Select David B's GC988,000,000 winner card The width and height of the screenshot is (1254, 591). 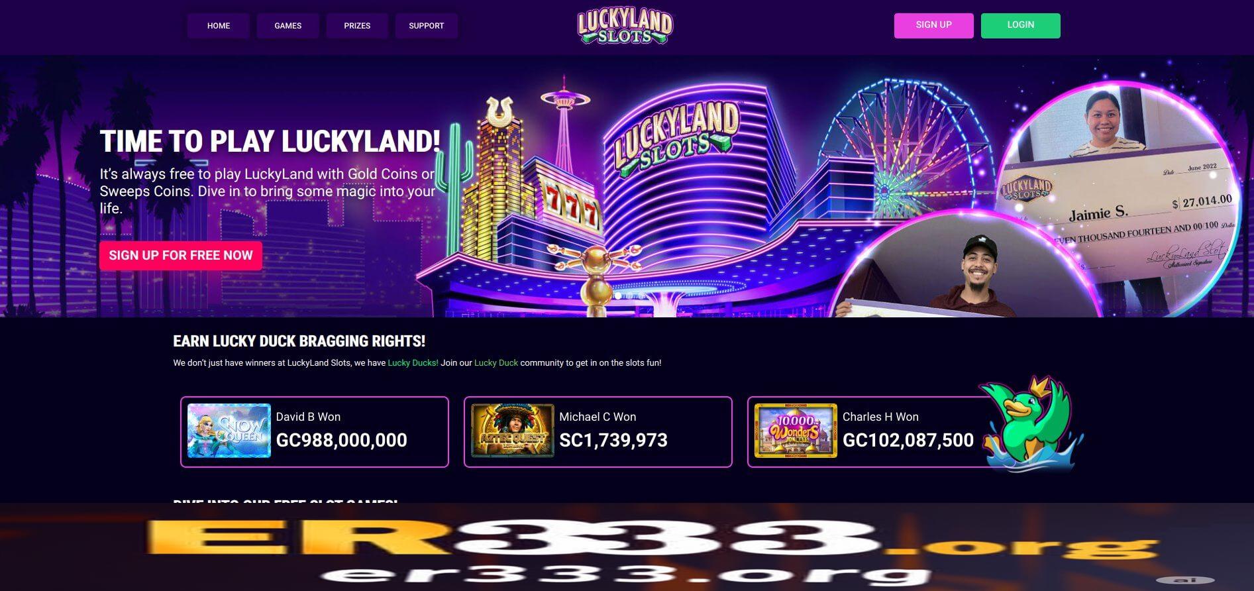click(315, 432)
